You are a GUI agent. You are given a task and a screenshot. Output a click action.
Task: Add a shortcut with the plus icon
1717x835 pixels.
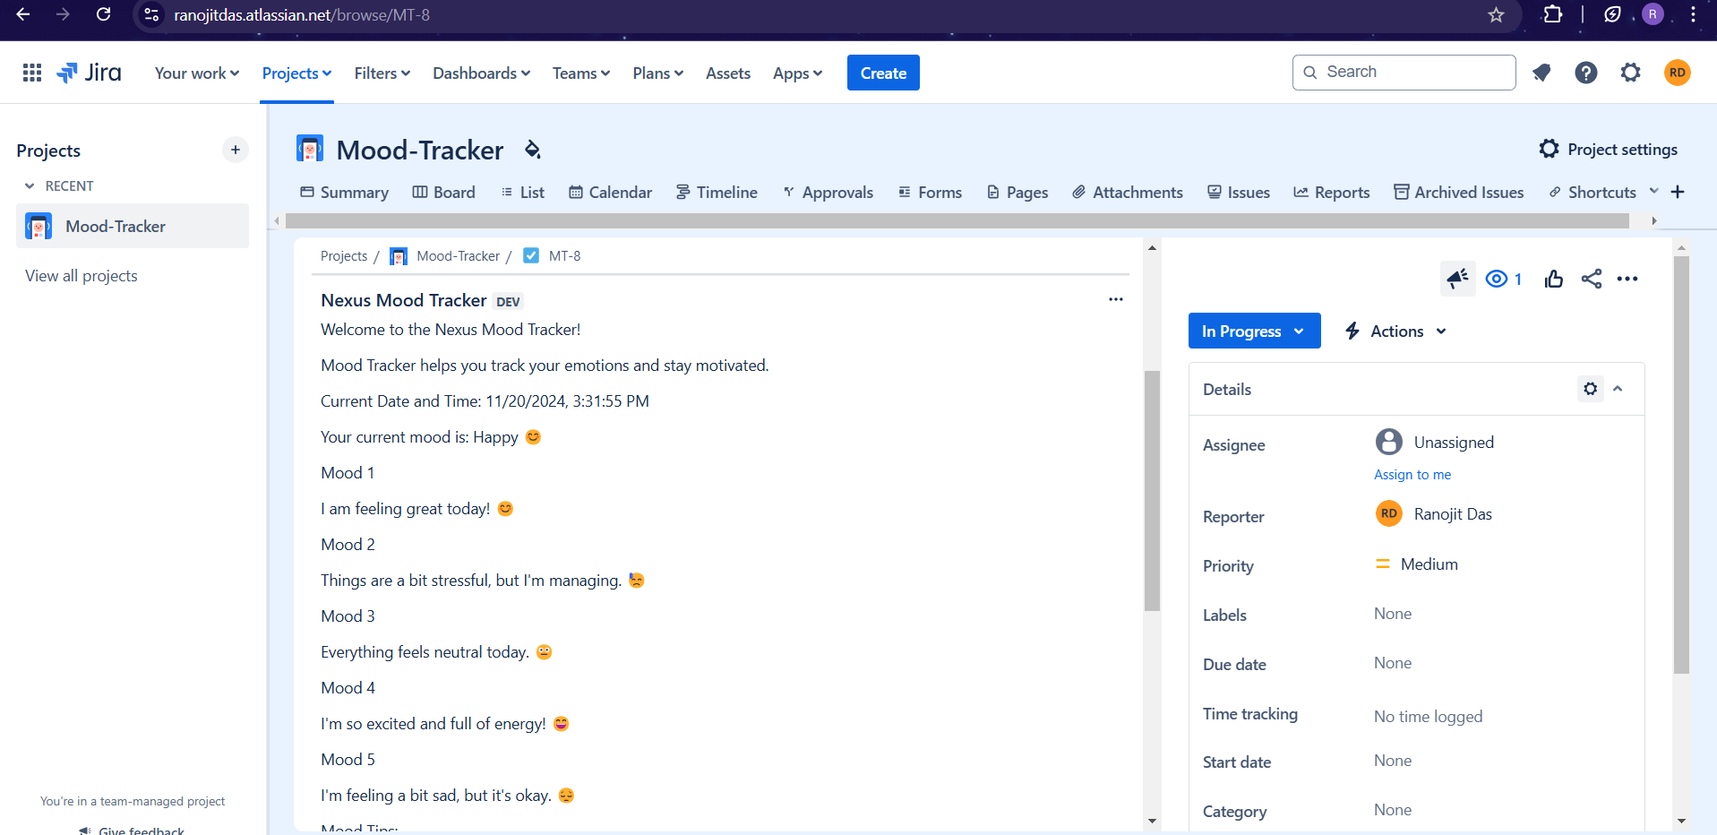[1678, 192]
